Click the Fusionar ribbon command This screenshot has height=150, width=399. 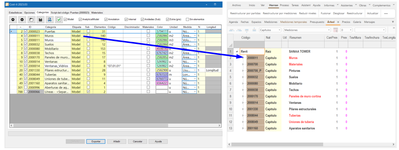pyautogui.click(x=326, y=13)
